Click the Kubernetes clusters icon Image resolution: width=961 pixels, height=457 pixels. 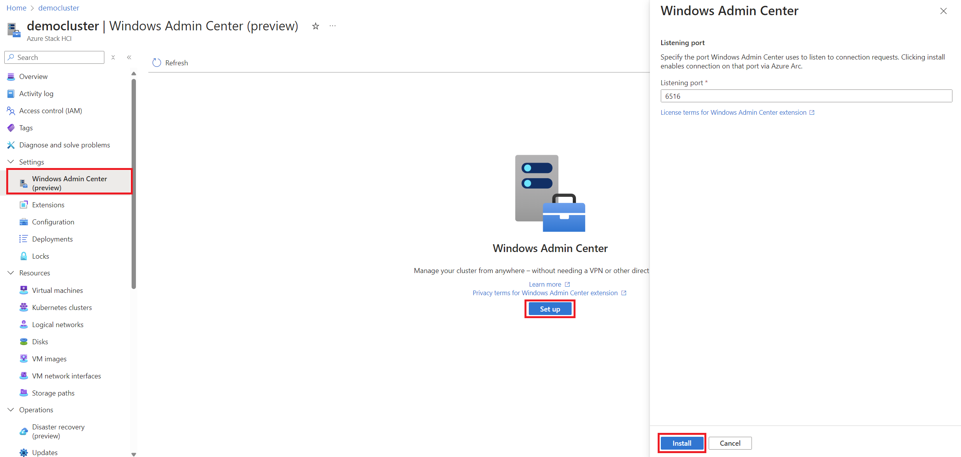point(24,307)
